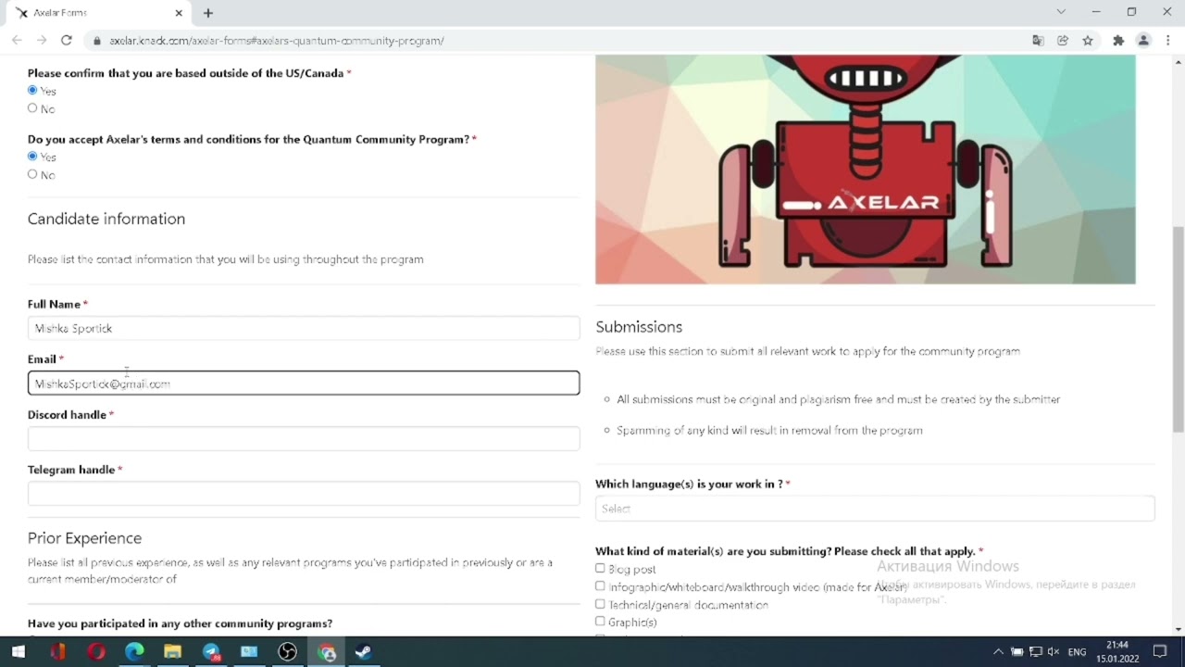Switch to the Axelar Forms tab
This screenshot has width=1185, height=667.
97,13
